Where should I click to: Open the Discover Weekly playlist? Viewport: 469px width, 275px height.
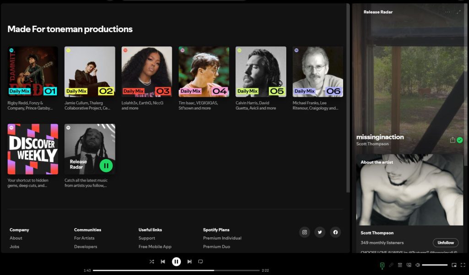click(x=33, y=149)
